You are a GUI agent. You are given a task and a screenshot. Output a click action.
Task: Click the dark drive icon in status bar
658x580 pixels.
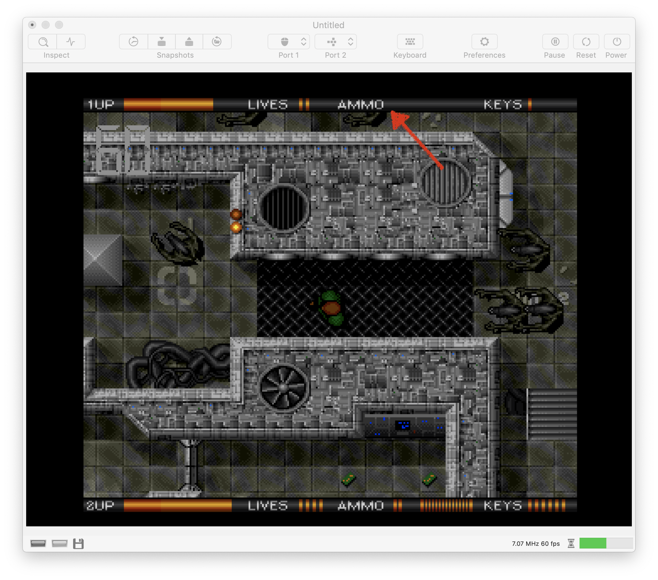click(38, 543)
